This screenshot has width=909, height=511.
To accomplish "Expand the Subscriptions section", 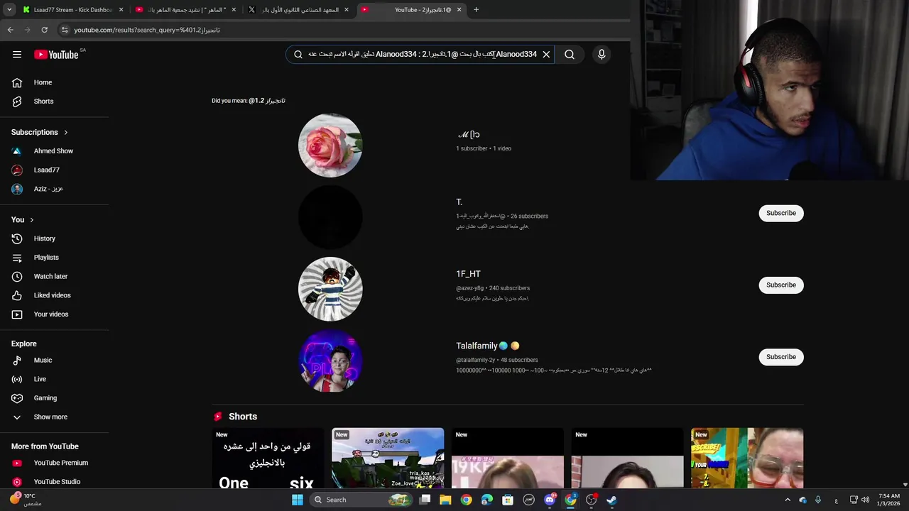I will click(x=40, y=132).
